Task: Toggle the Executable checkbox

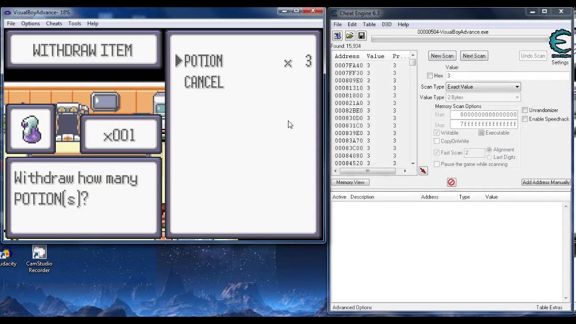Action: click(481, 133)
